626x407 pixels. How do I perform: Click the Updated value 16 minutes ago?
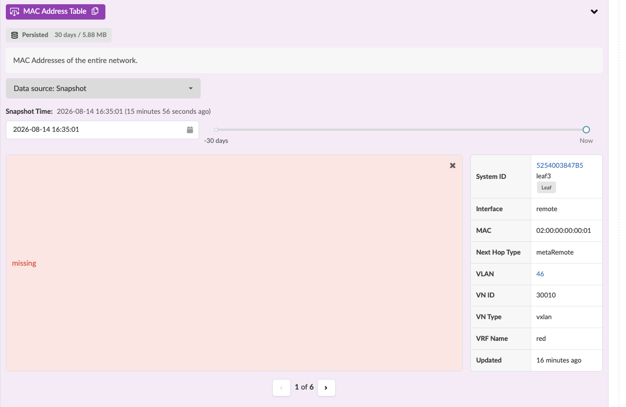pyautogui.click(x=559, y=360)
